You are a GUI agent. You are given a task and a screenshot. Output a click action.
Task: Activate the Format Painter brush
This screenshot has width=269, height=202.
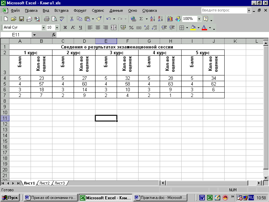click(x=99, y=19)
